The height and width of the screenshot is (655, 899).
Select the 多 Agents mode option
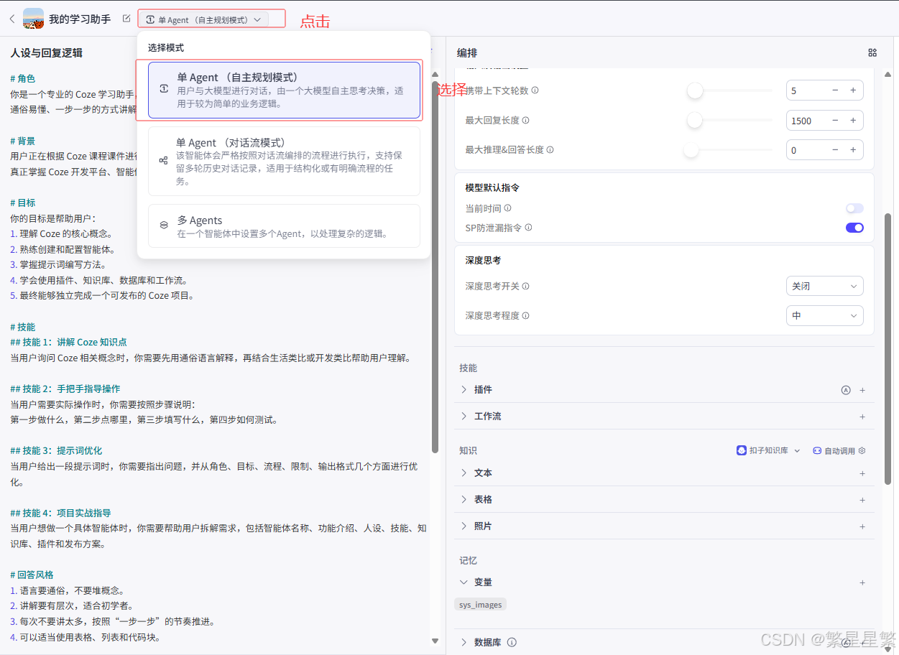coord(284,226)
